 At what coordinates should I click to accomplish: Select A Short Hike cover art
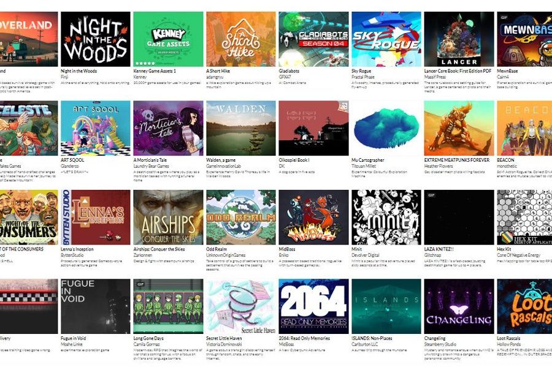point(241,39)
